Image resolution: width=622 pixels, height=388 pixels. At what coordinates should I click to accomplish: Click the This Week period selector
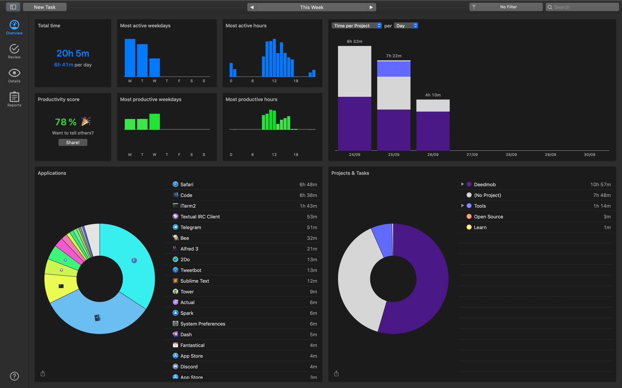(312, 7)
